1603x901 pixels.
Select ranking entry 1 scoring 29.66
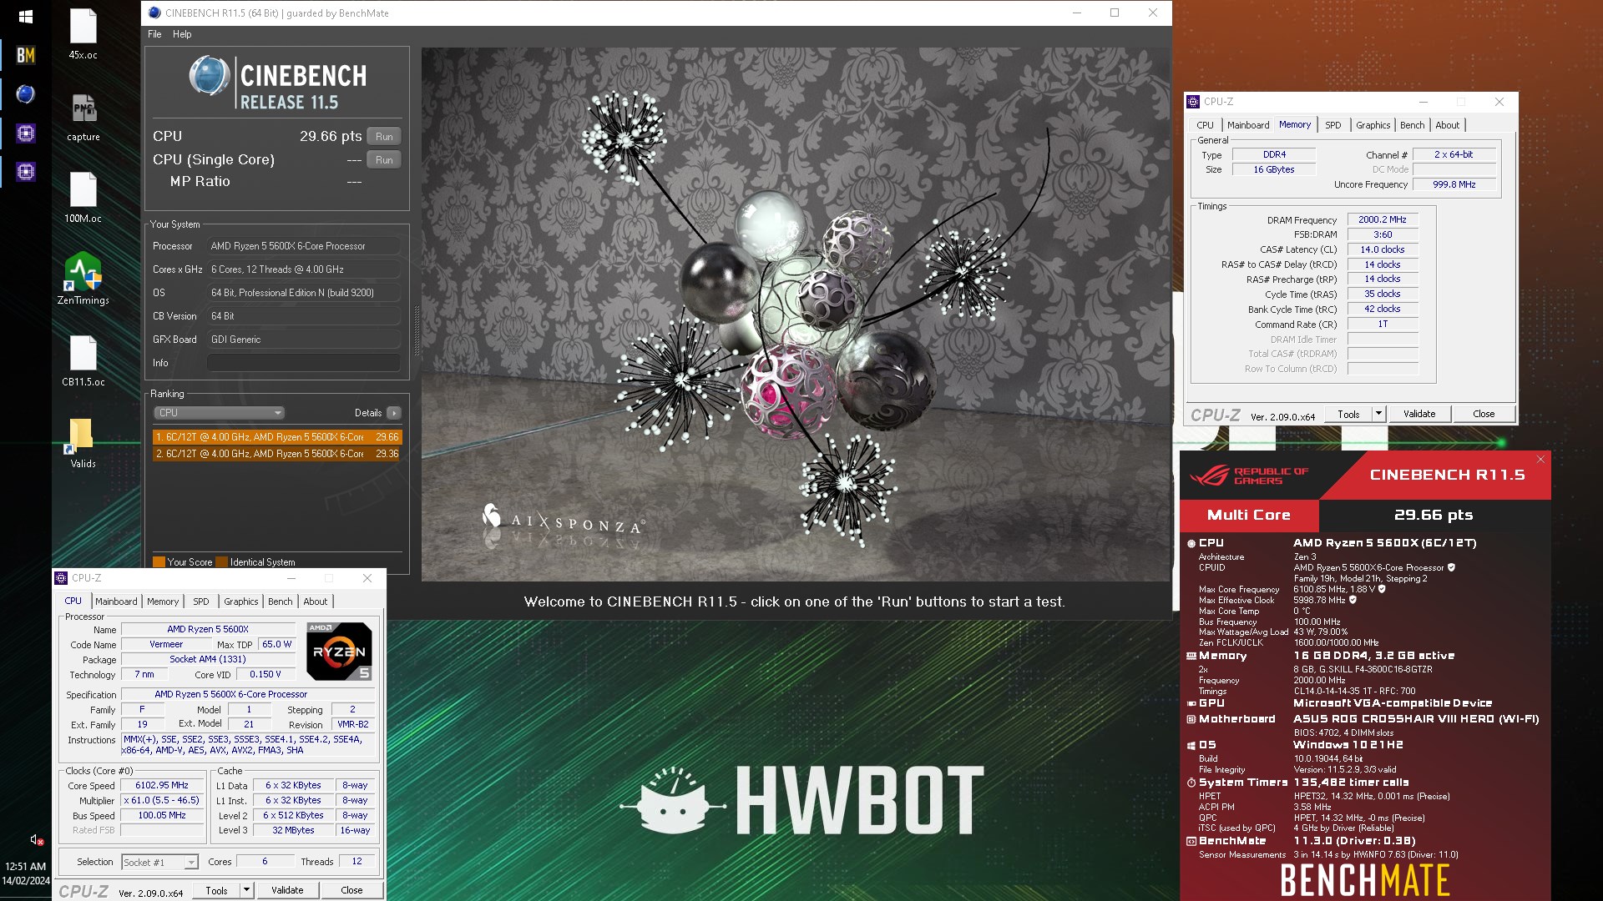click(277, 437)
